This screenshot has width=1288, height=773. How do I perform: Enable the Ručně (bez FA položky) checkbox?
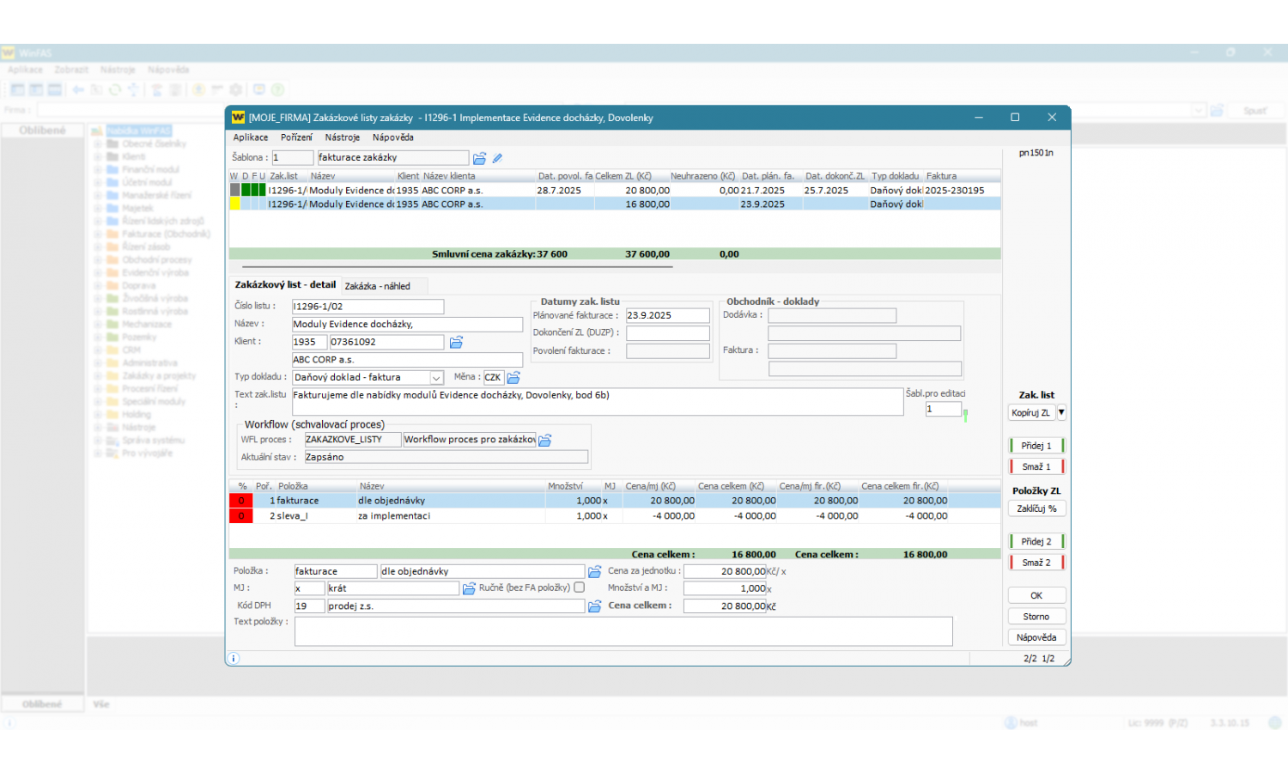(579, 588)
